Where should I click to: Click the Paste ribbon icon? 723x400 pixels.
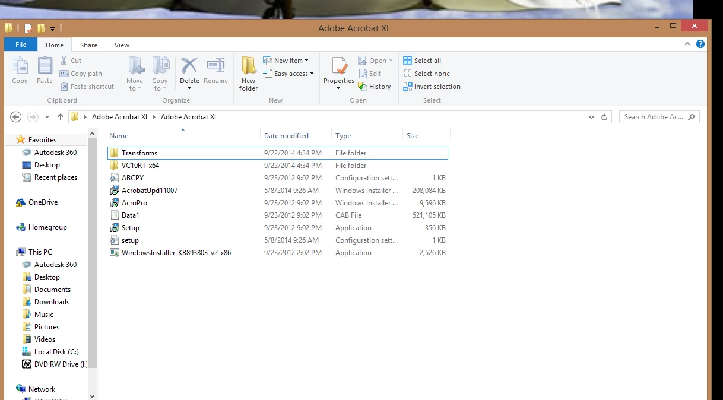pos(45,71)
